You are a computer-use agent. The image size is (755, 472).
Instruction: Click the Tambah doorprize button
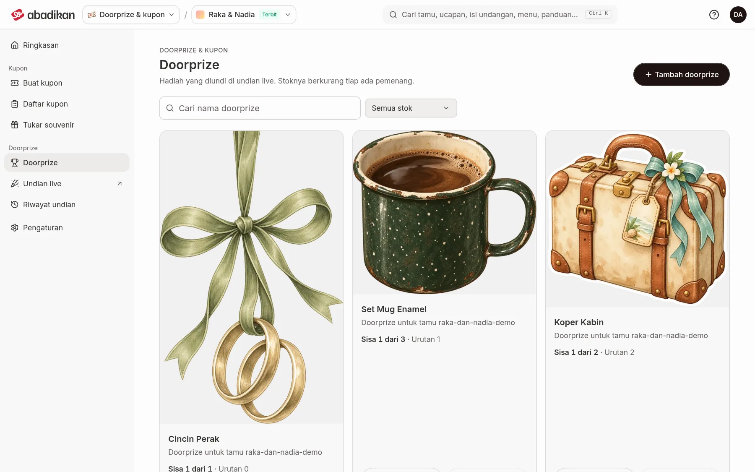click(x=681, y=75)
